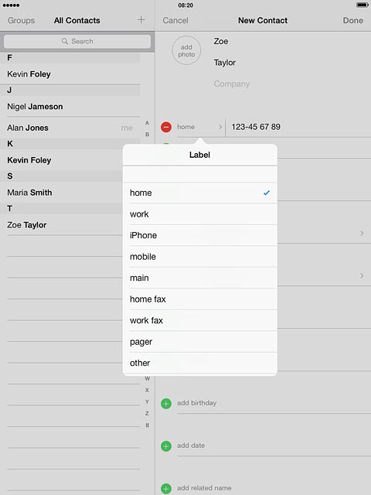The height and width of the screenshot is (495, 371).
Task: Select home label with checkmark
Action: pyautogui.click(x=200, y=193)
